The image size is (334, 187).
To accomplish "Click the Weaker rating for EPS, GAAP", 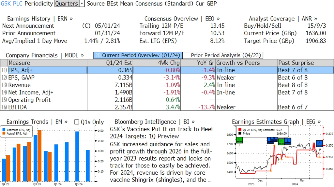I will 226,78.
